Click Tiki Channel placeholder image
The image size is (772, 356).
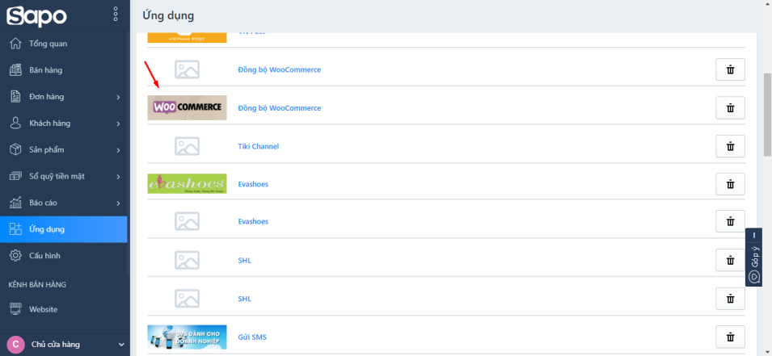(x=187, y=146)
